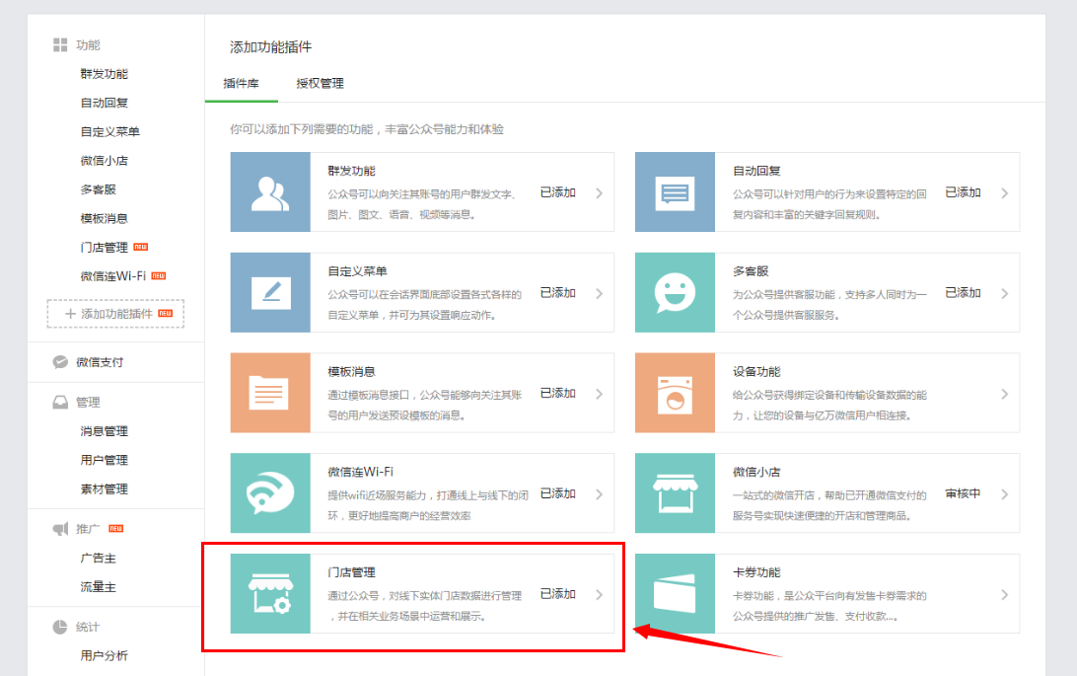Click 已添加 status on 多客服 card
Screen dimensions: 1077x676
963,293
